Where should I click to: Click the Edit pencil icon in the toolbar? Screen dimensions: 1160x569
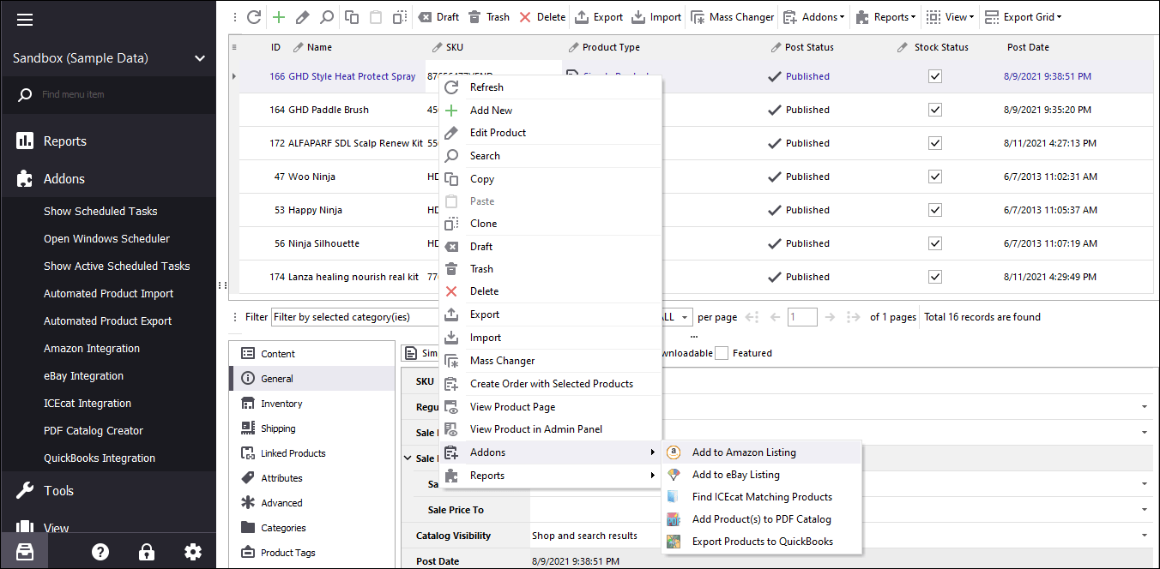point(302,17)
